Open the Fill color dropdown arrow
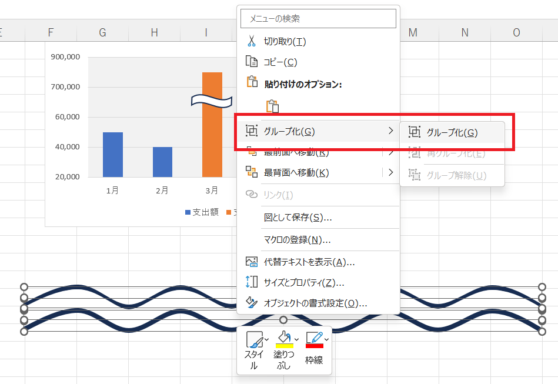Viewport: 558px width, 384px height. (296, 339)
